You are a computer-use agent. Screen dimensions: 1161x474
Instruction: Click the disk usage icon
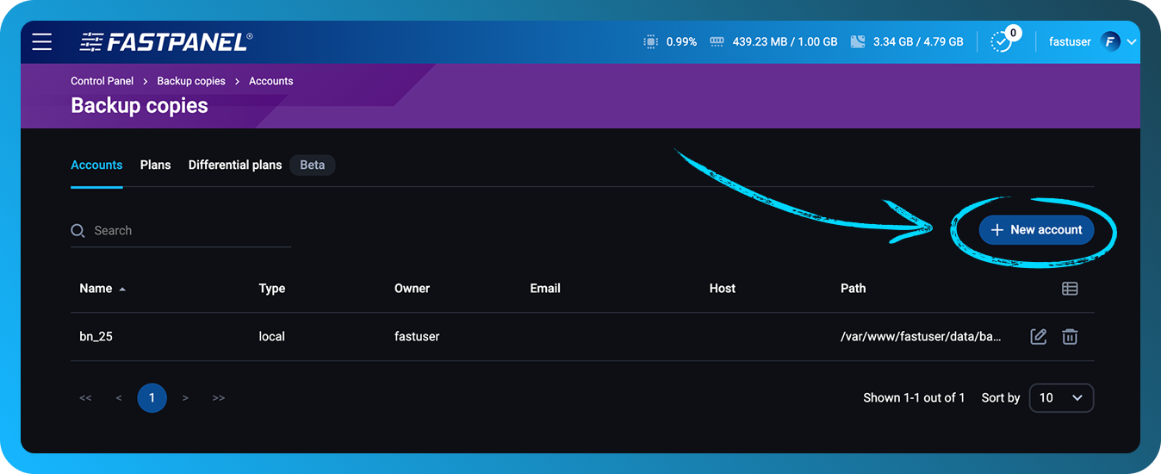pyautogui.click(x=857, y=41)
